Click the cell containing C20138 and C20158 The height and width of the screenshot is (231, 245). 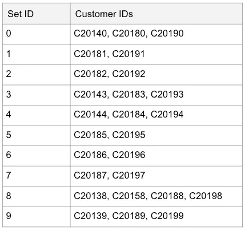[156, 197]
